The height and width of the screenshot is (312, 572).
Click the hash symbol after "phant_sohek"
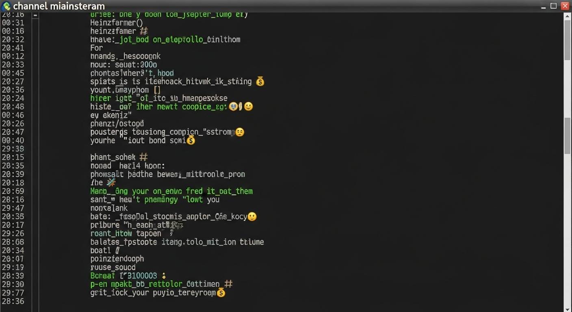(x=143, y=157)
